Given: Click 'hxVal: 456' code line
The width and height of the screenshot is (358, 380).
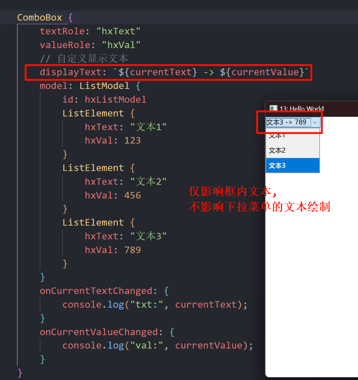Looking at the screenshot, I should point(113,195).
